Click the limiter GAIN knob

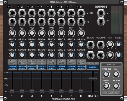pos(116,74)
